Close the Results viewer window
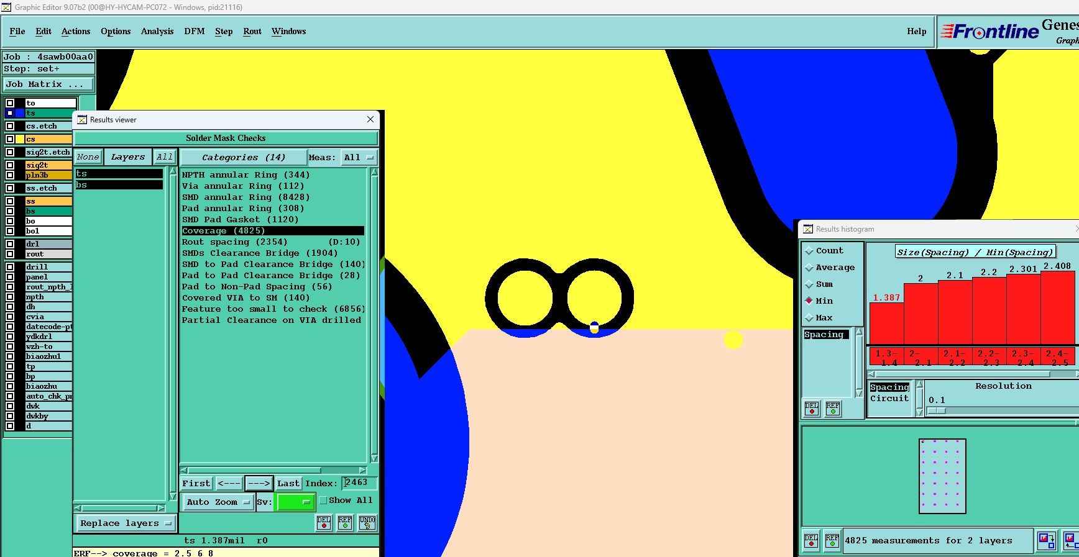 point(370,119)
